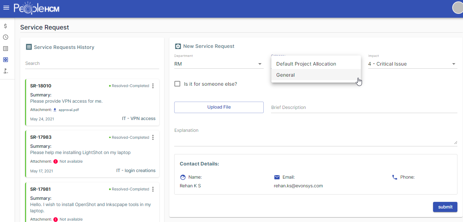Select 'Default Project Allocation' category option
Image resolution: width=463 pixels, height=222 pixels.
[306, 64]
